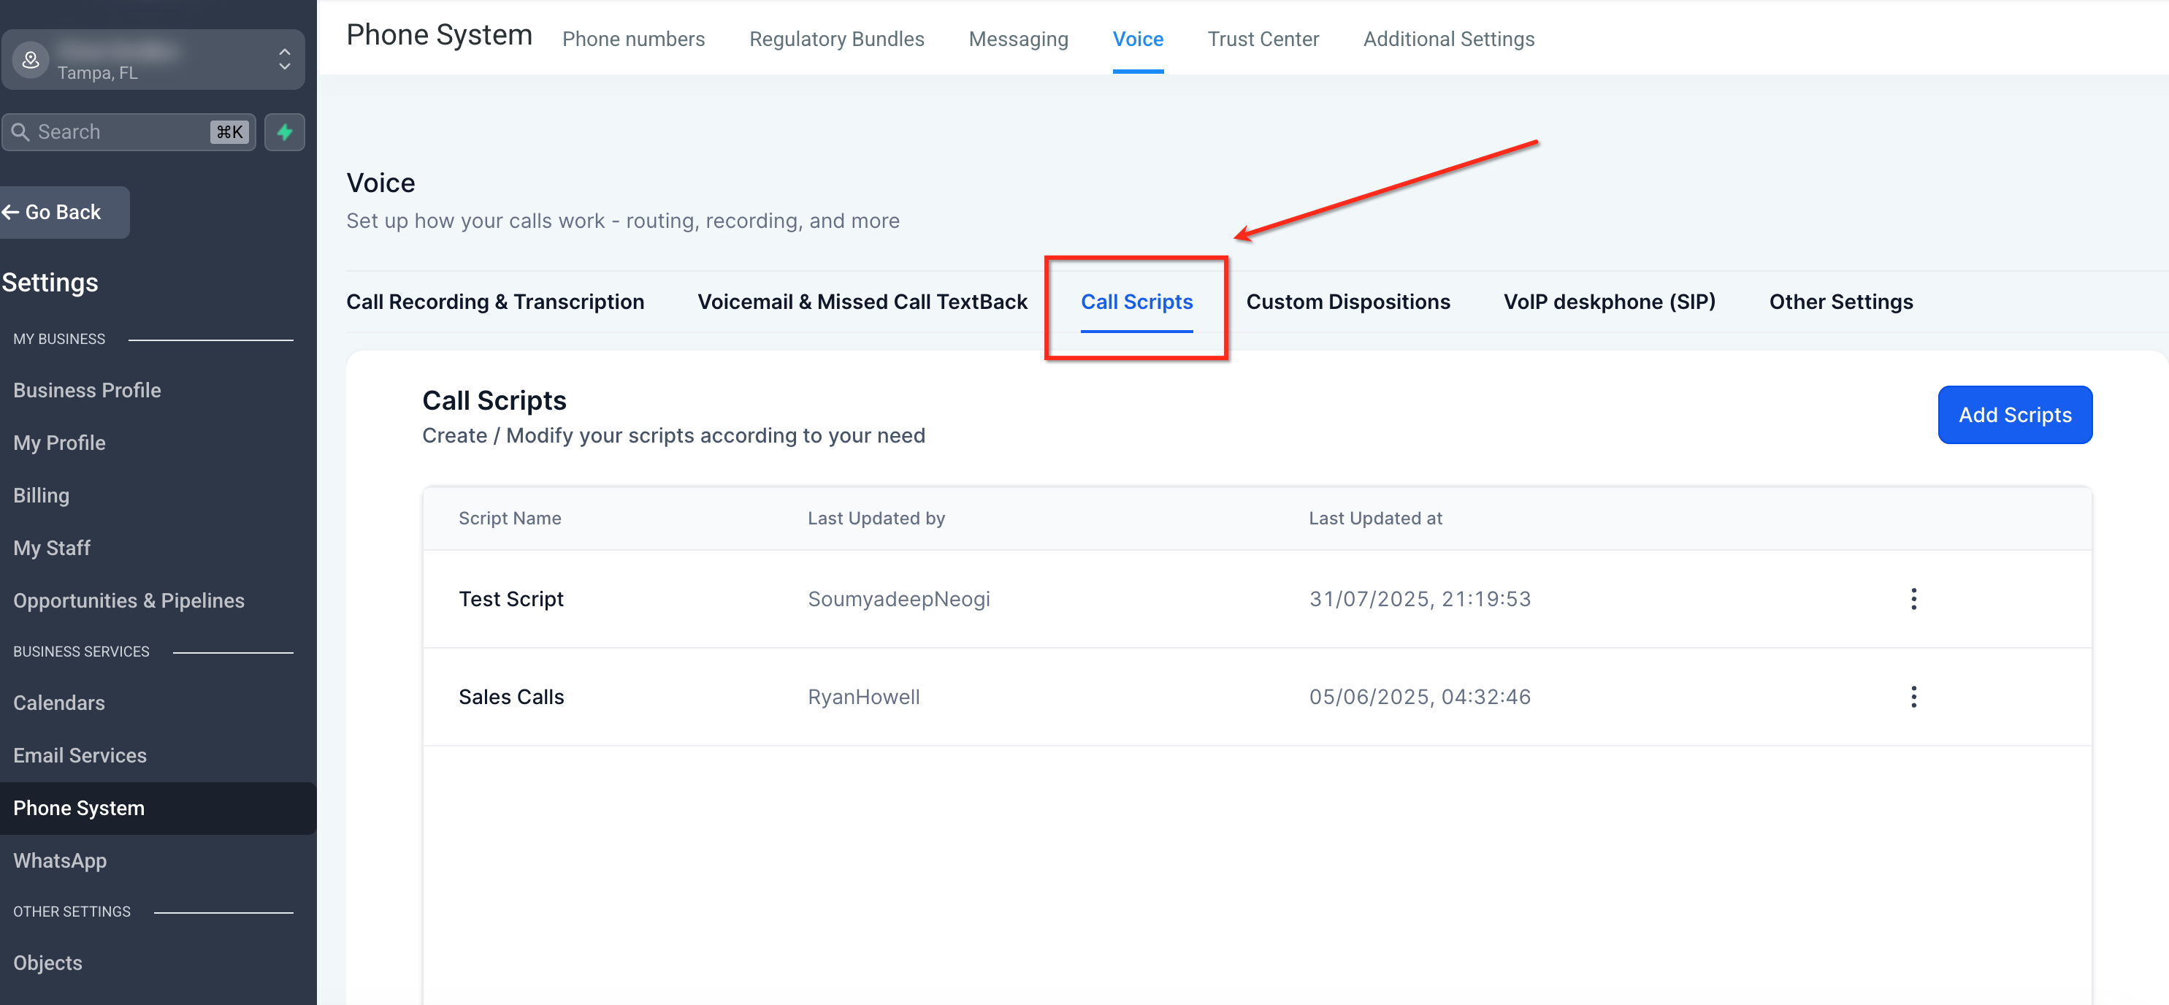Open the Messaging tab

(1018, 39)
